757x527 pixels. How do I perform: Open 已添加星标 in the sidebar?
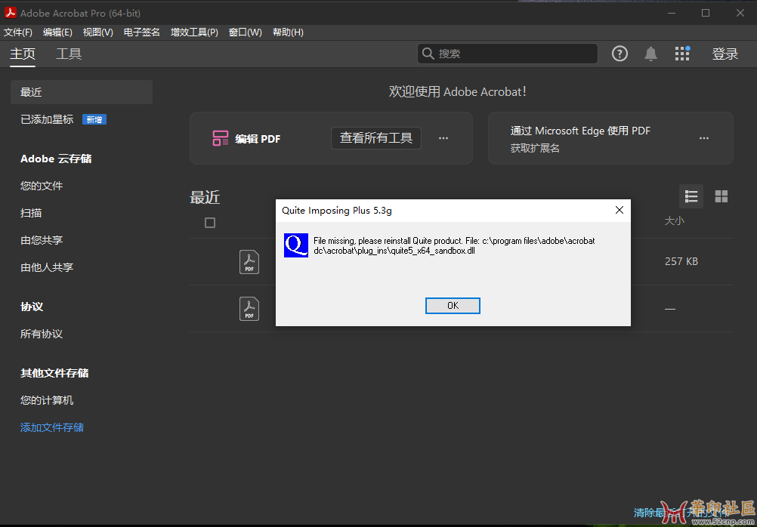click(47, 119)
